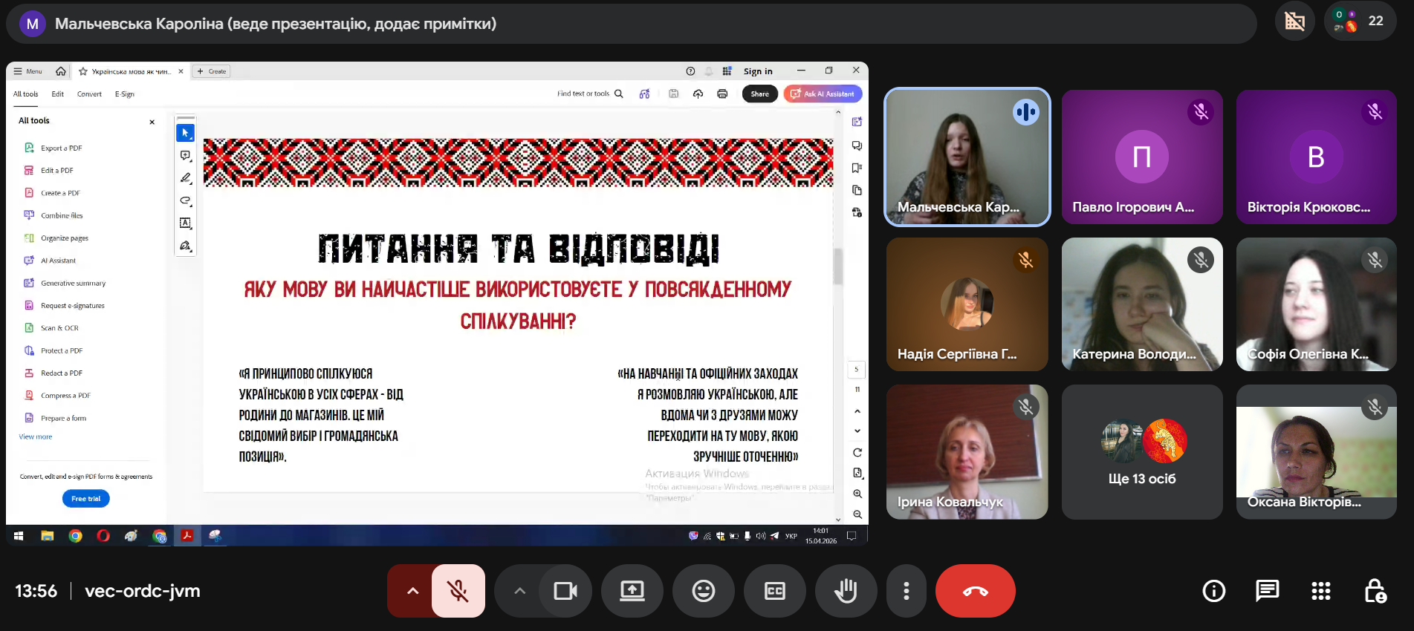The image size is (1414, 631).
Task: Open the meeting details info icon
Action: pos(1213,591)
